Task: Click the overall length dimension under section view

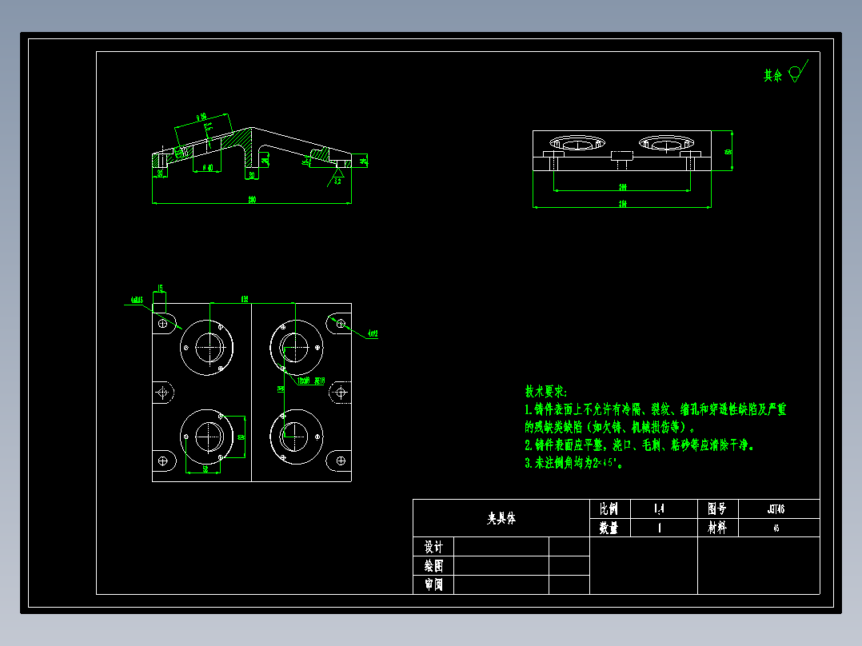Action: (x=252, y=200)
